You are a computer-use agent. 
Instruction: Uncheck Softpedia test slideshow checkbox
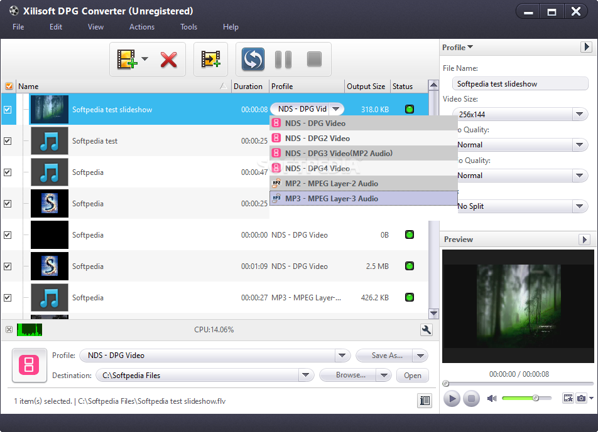[8, 110]
